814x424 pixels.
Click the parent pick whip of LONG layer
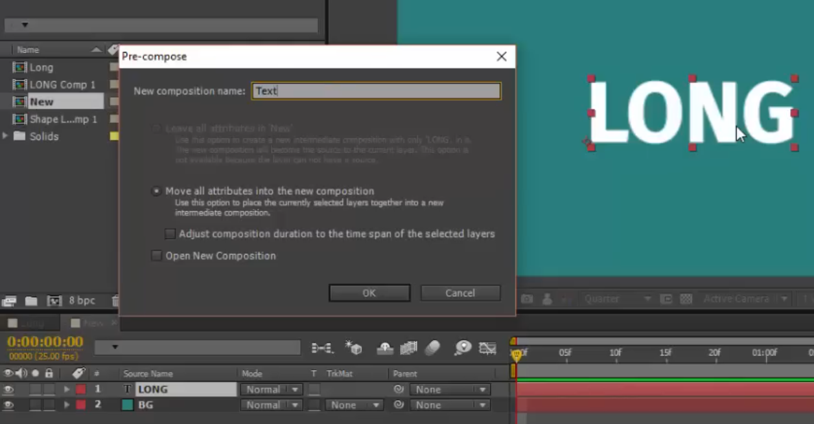[399, 390]
